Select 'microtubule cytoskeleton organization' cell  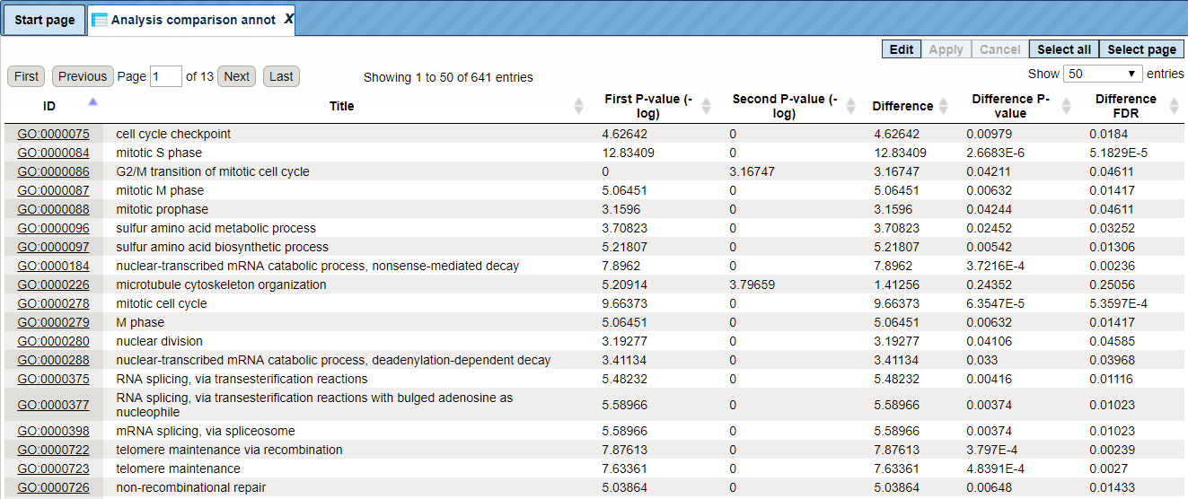[221, 285]
